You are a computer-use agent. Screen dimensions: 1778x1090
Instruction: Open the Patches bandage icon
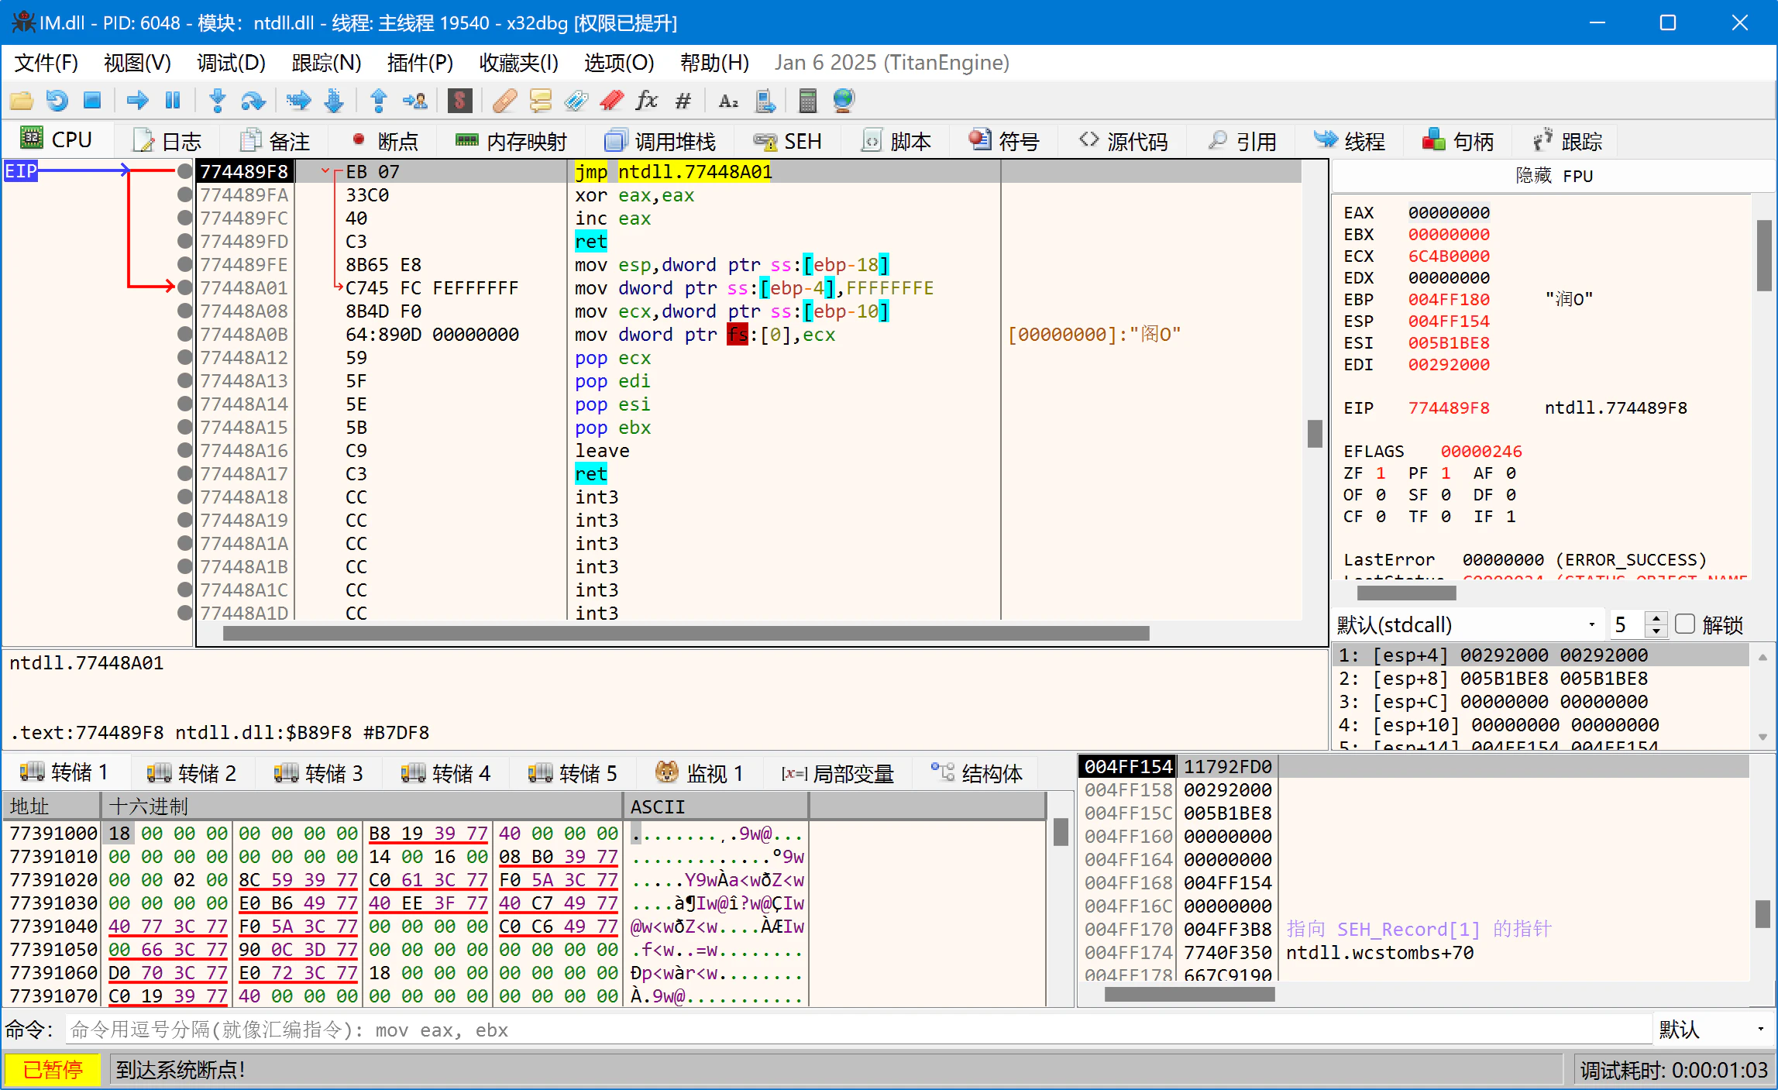[504, 100]
